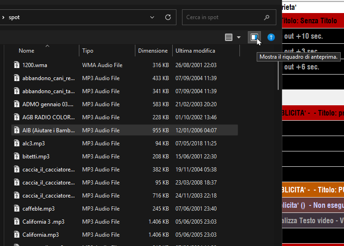Click the 583 KB size cell

coord(161,104)
